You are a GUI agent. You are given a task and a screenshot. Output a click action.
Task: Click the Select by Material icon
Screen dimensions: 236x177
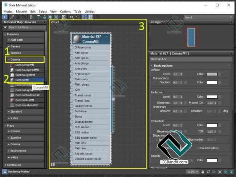97,17
